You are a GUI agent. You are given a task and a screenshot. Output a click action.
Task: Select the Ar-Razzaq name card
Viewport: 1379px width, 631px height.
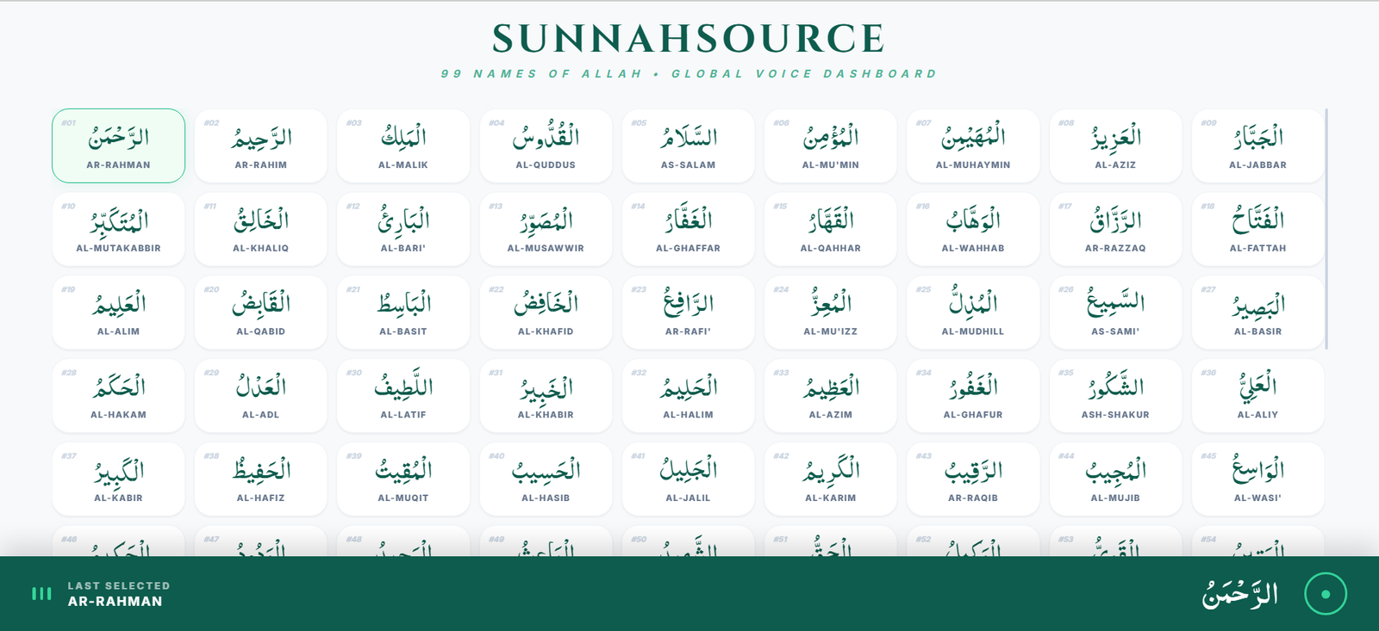1115,229
